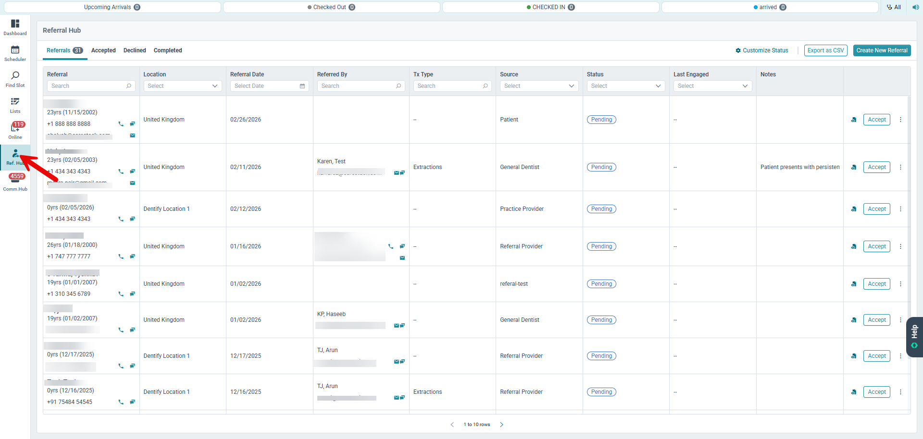The image size is (923, 439).
Task: View referral document for the 02/26/2026 row
Action: click(x=854, y=120)
